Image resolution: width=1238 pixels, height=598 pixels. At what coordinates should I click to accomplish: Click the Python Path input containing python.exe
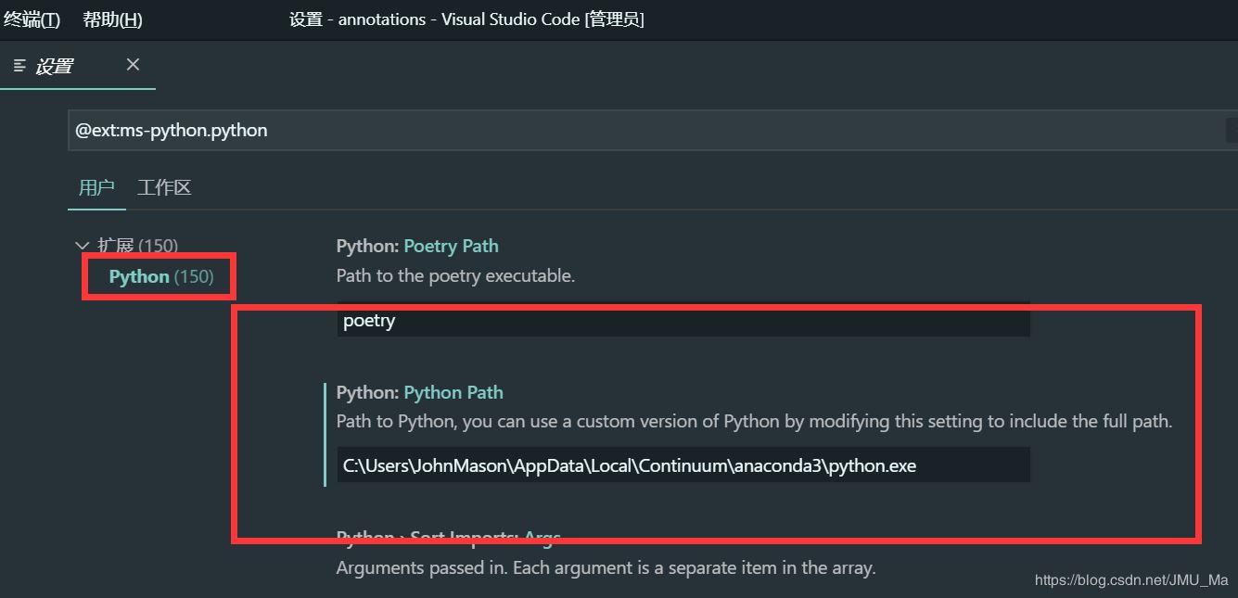[x=683, y=465]
